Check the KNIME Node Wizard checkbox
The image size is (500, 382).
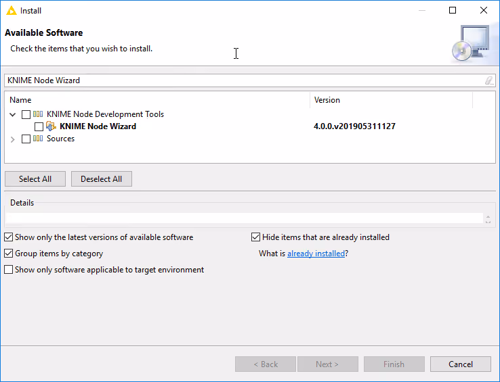[39, 126]
